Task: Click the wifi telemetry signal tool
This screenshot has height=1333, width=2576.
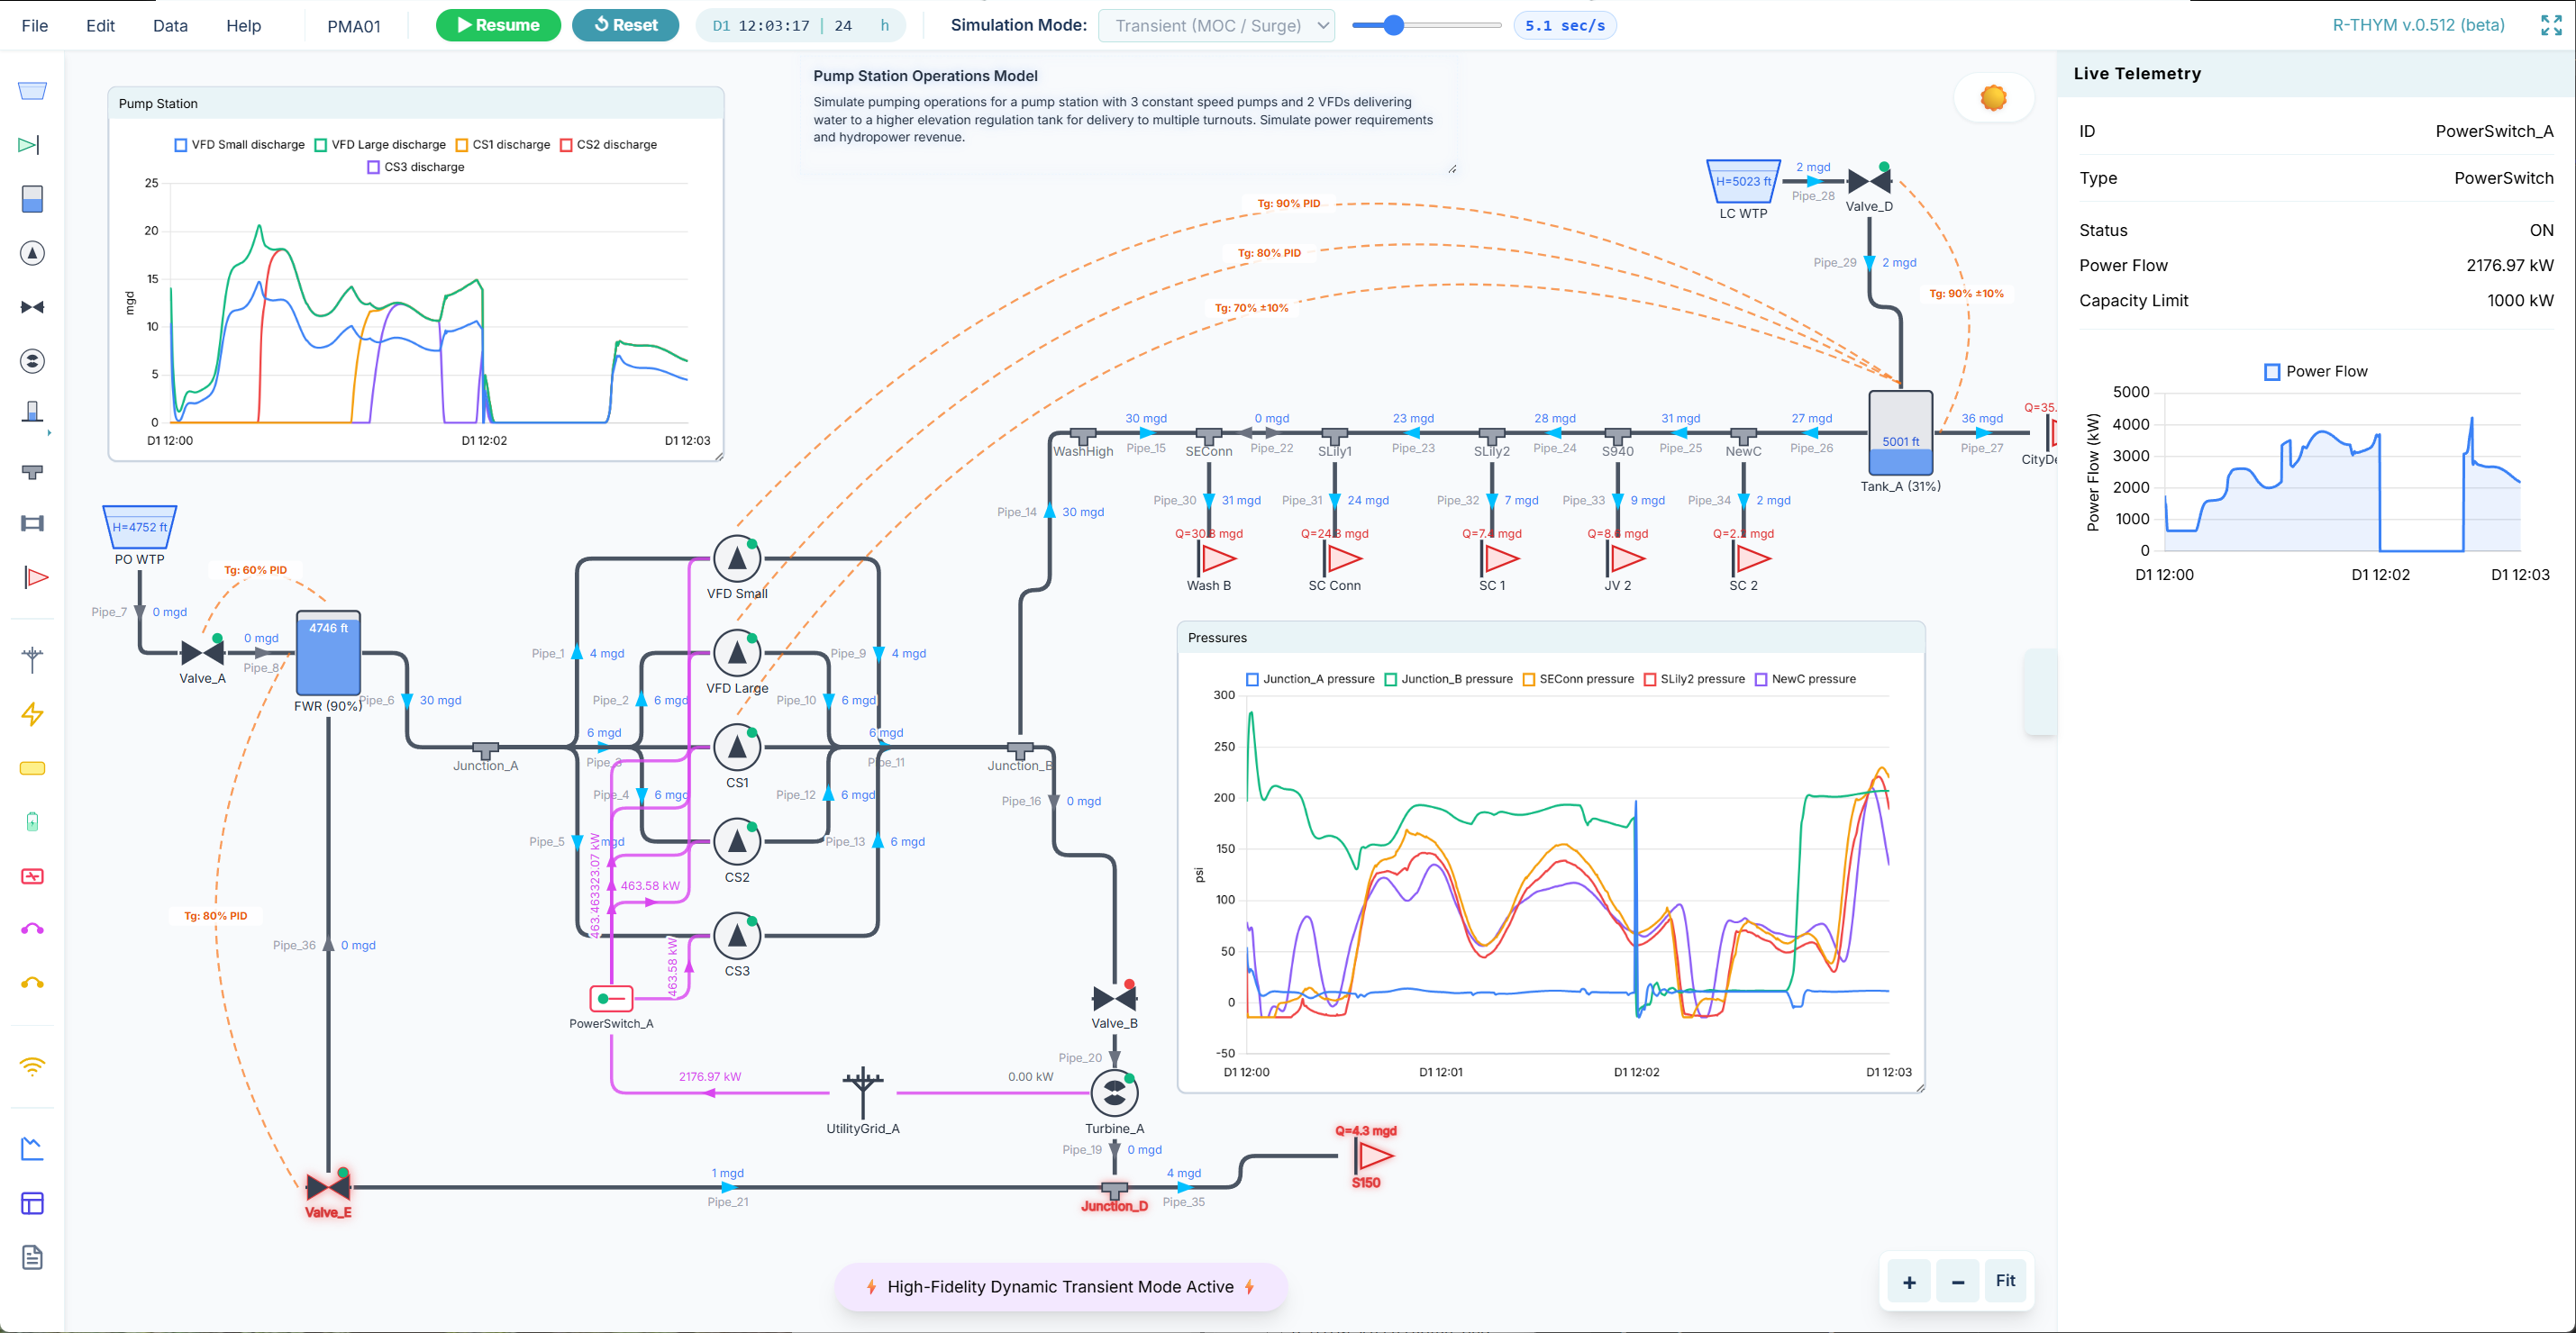Action: (32, 1066)
